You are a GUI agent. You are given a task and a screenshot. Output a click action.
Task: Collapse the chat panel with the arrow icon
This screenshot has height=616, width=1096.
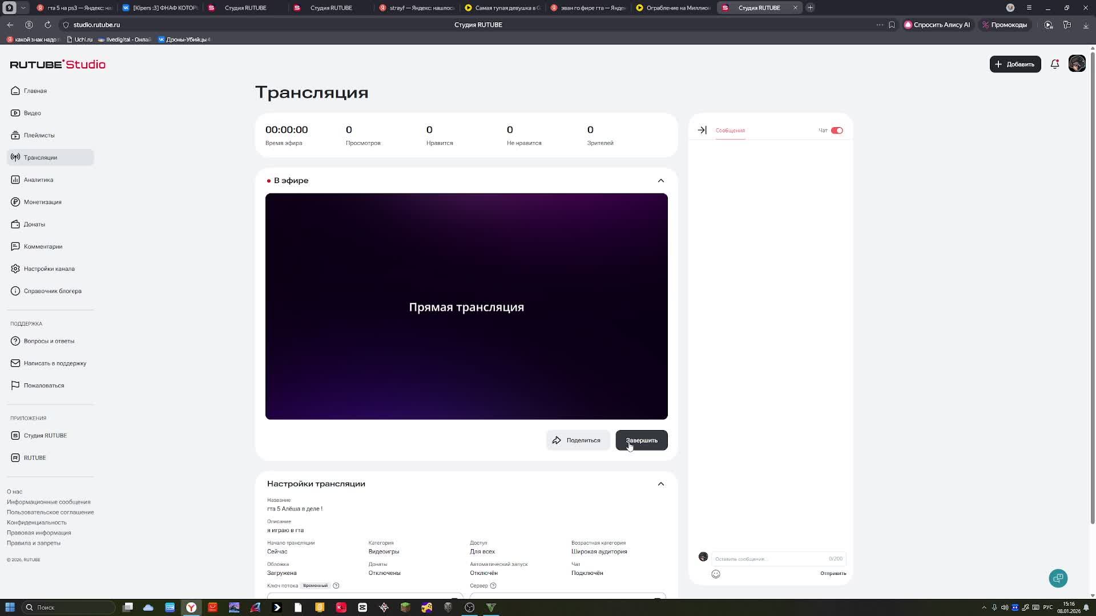pos(702,131)
